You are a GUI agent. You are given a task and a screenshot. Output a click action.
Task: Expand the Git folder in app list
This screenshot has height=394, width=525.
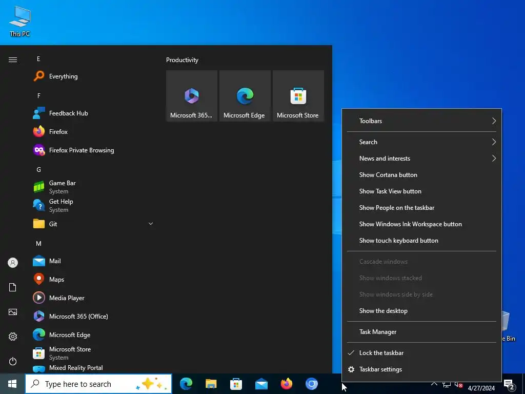click(x=93, y=224)
